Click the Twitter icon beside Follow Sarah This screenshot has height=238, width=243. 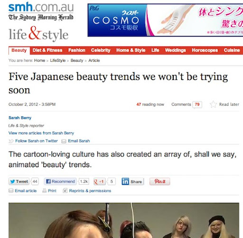tap(11, 141)
